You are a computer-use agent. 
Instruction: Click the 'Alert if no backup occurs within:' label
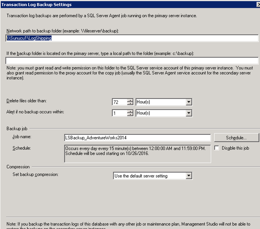coord(35,112)
